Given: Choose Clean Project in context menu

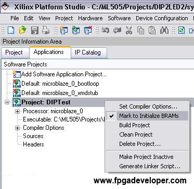Looking at the screenshot, I should point(136,134).
